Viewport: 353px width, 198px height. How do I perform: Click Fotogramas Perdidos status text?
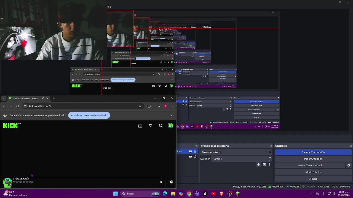[249, 186]
